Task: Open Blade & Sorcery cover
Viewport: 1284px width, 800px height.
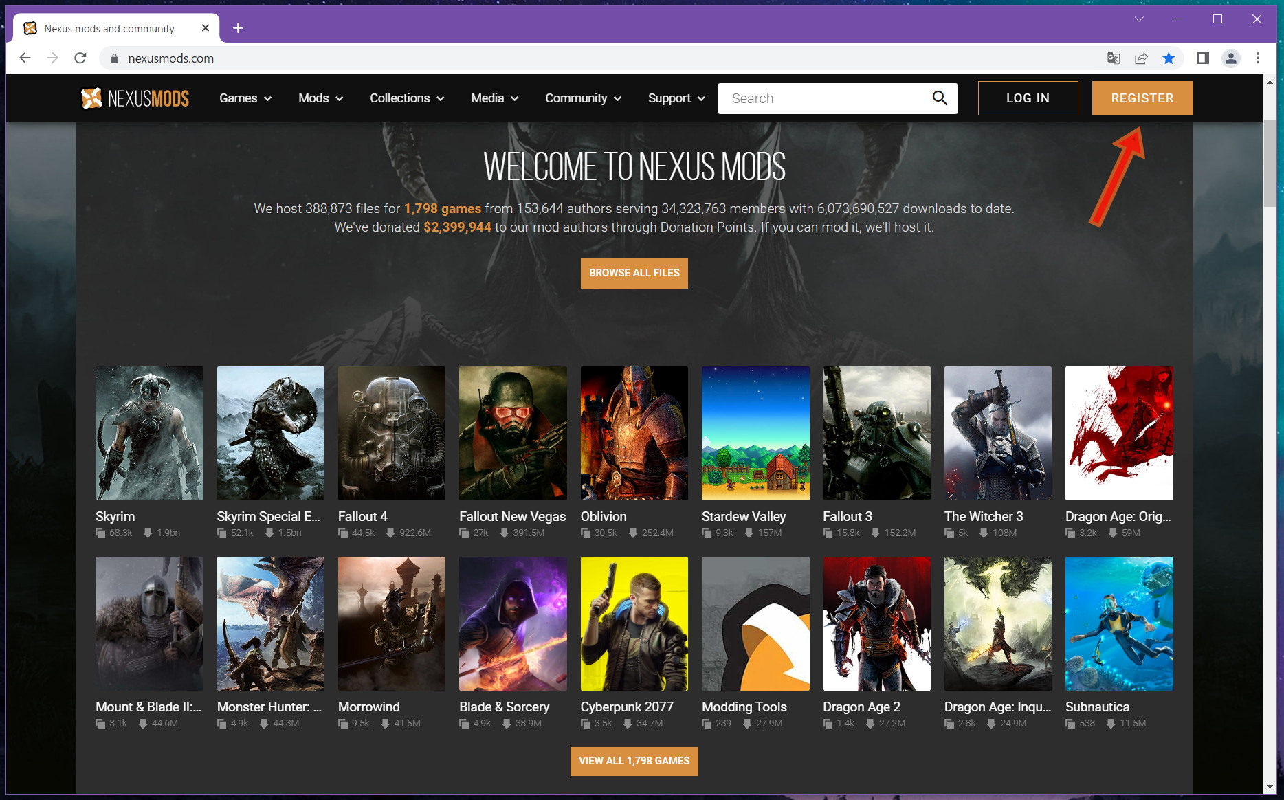Action: (x=513, y=623)
